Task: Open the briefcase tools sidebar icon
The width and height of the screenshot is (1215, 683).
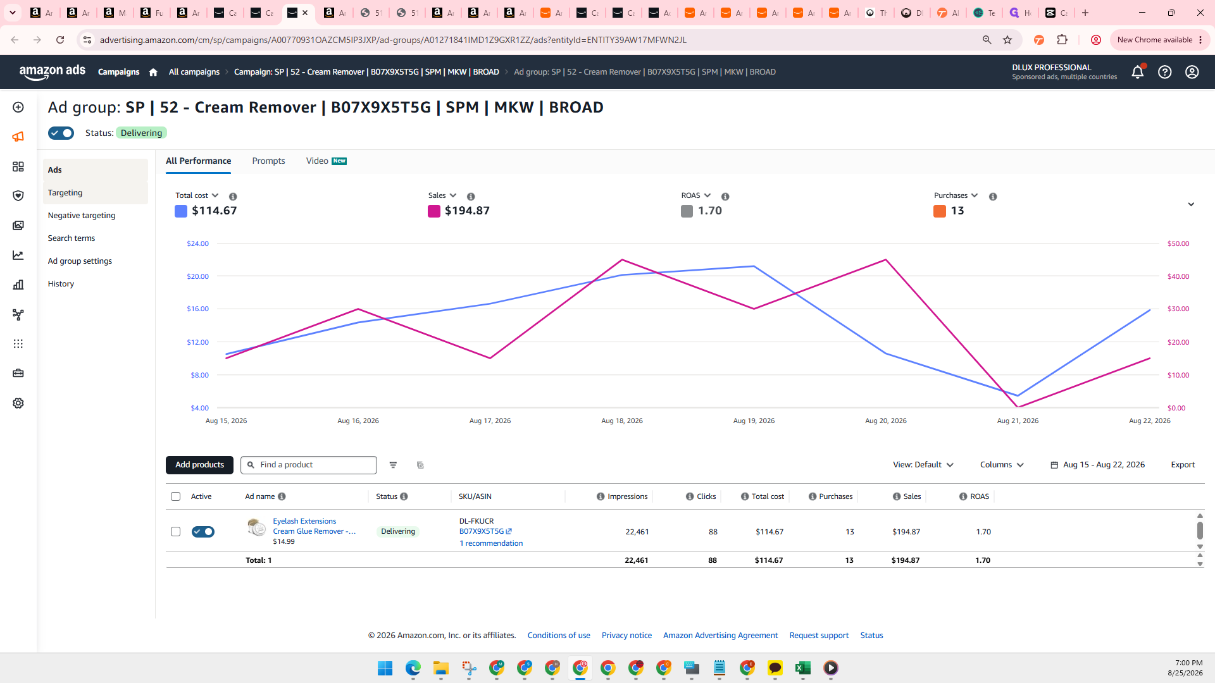Action: coord(18,373)
